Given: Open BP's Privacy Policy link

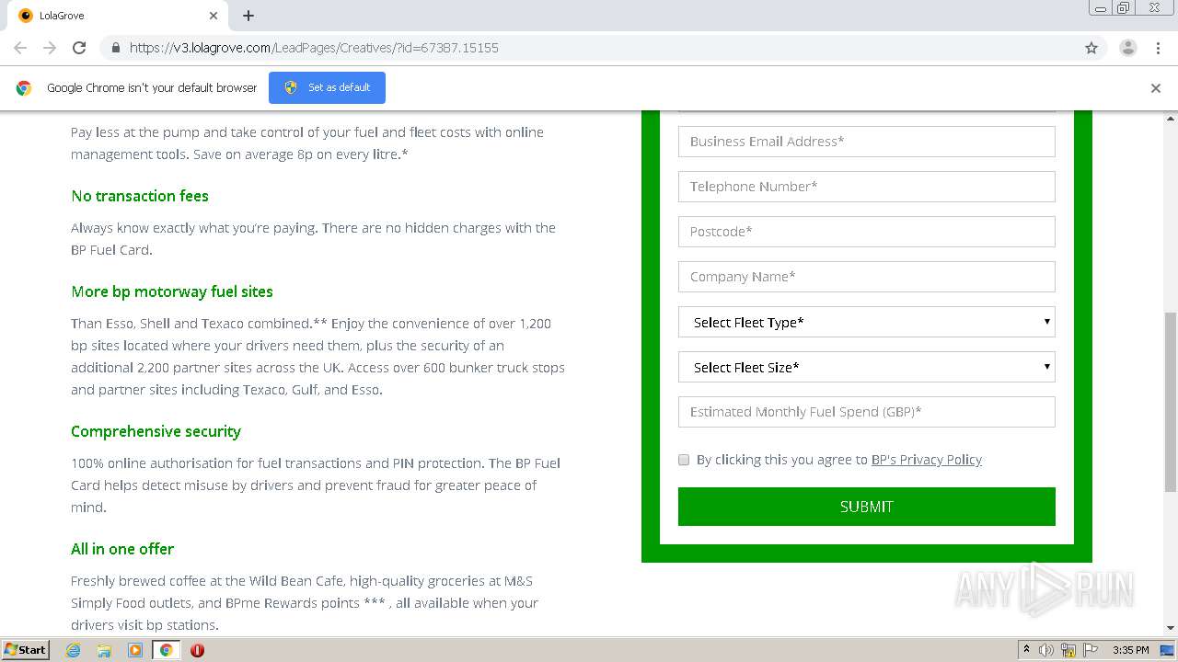Looking at the screenshot, I should (x=926, y=460).
